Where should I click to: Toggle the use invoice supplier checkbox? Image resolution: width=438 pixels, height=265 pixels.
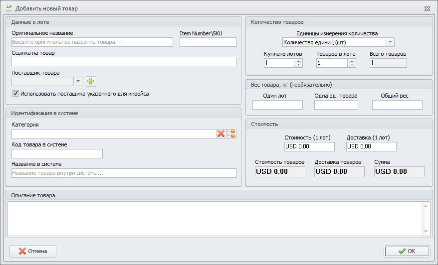coord(16,93)
